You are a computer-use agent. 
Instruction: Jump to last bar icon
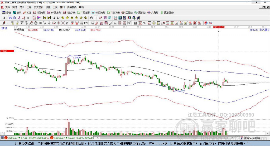pos(49,18)
